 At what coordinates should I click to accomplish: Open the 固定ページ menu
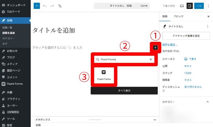pyautogui.click(x=15, y=71)
